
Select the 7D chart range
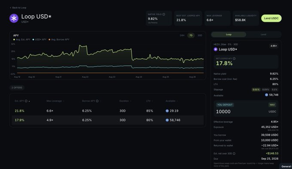(x=191, y=35)
